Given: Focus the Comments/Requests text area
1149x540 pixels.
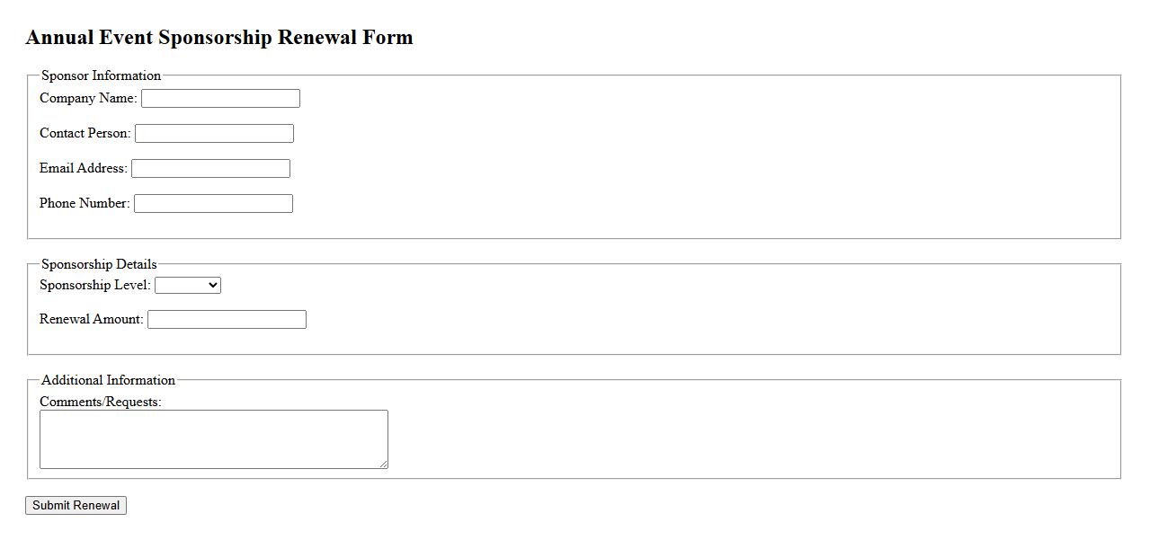Looking at the screenshot, I should coord(213,439).
